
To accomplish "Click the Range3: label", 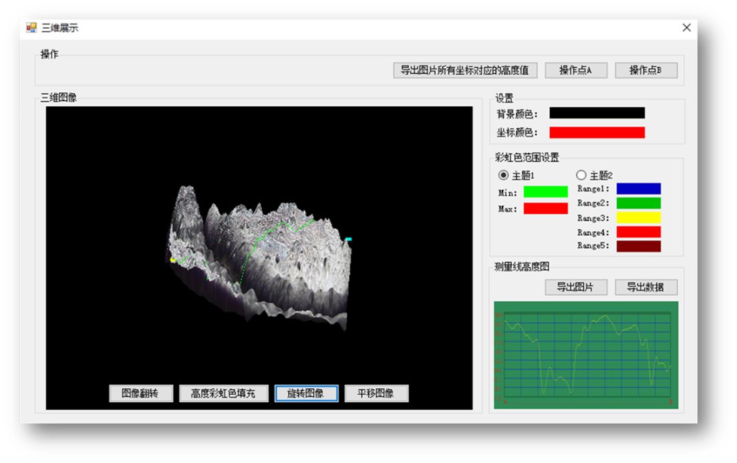I will tap(593, 218).
